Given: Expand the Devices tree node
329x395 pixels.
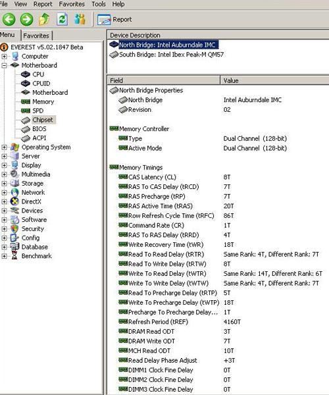Looking at the screenshot, I should point(5,211).
